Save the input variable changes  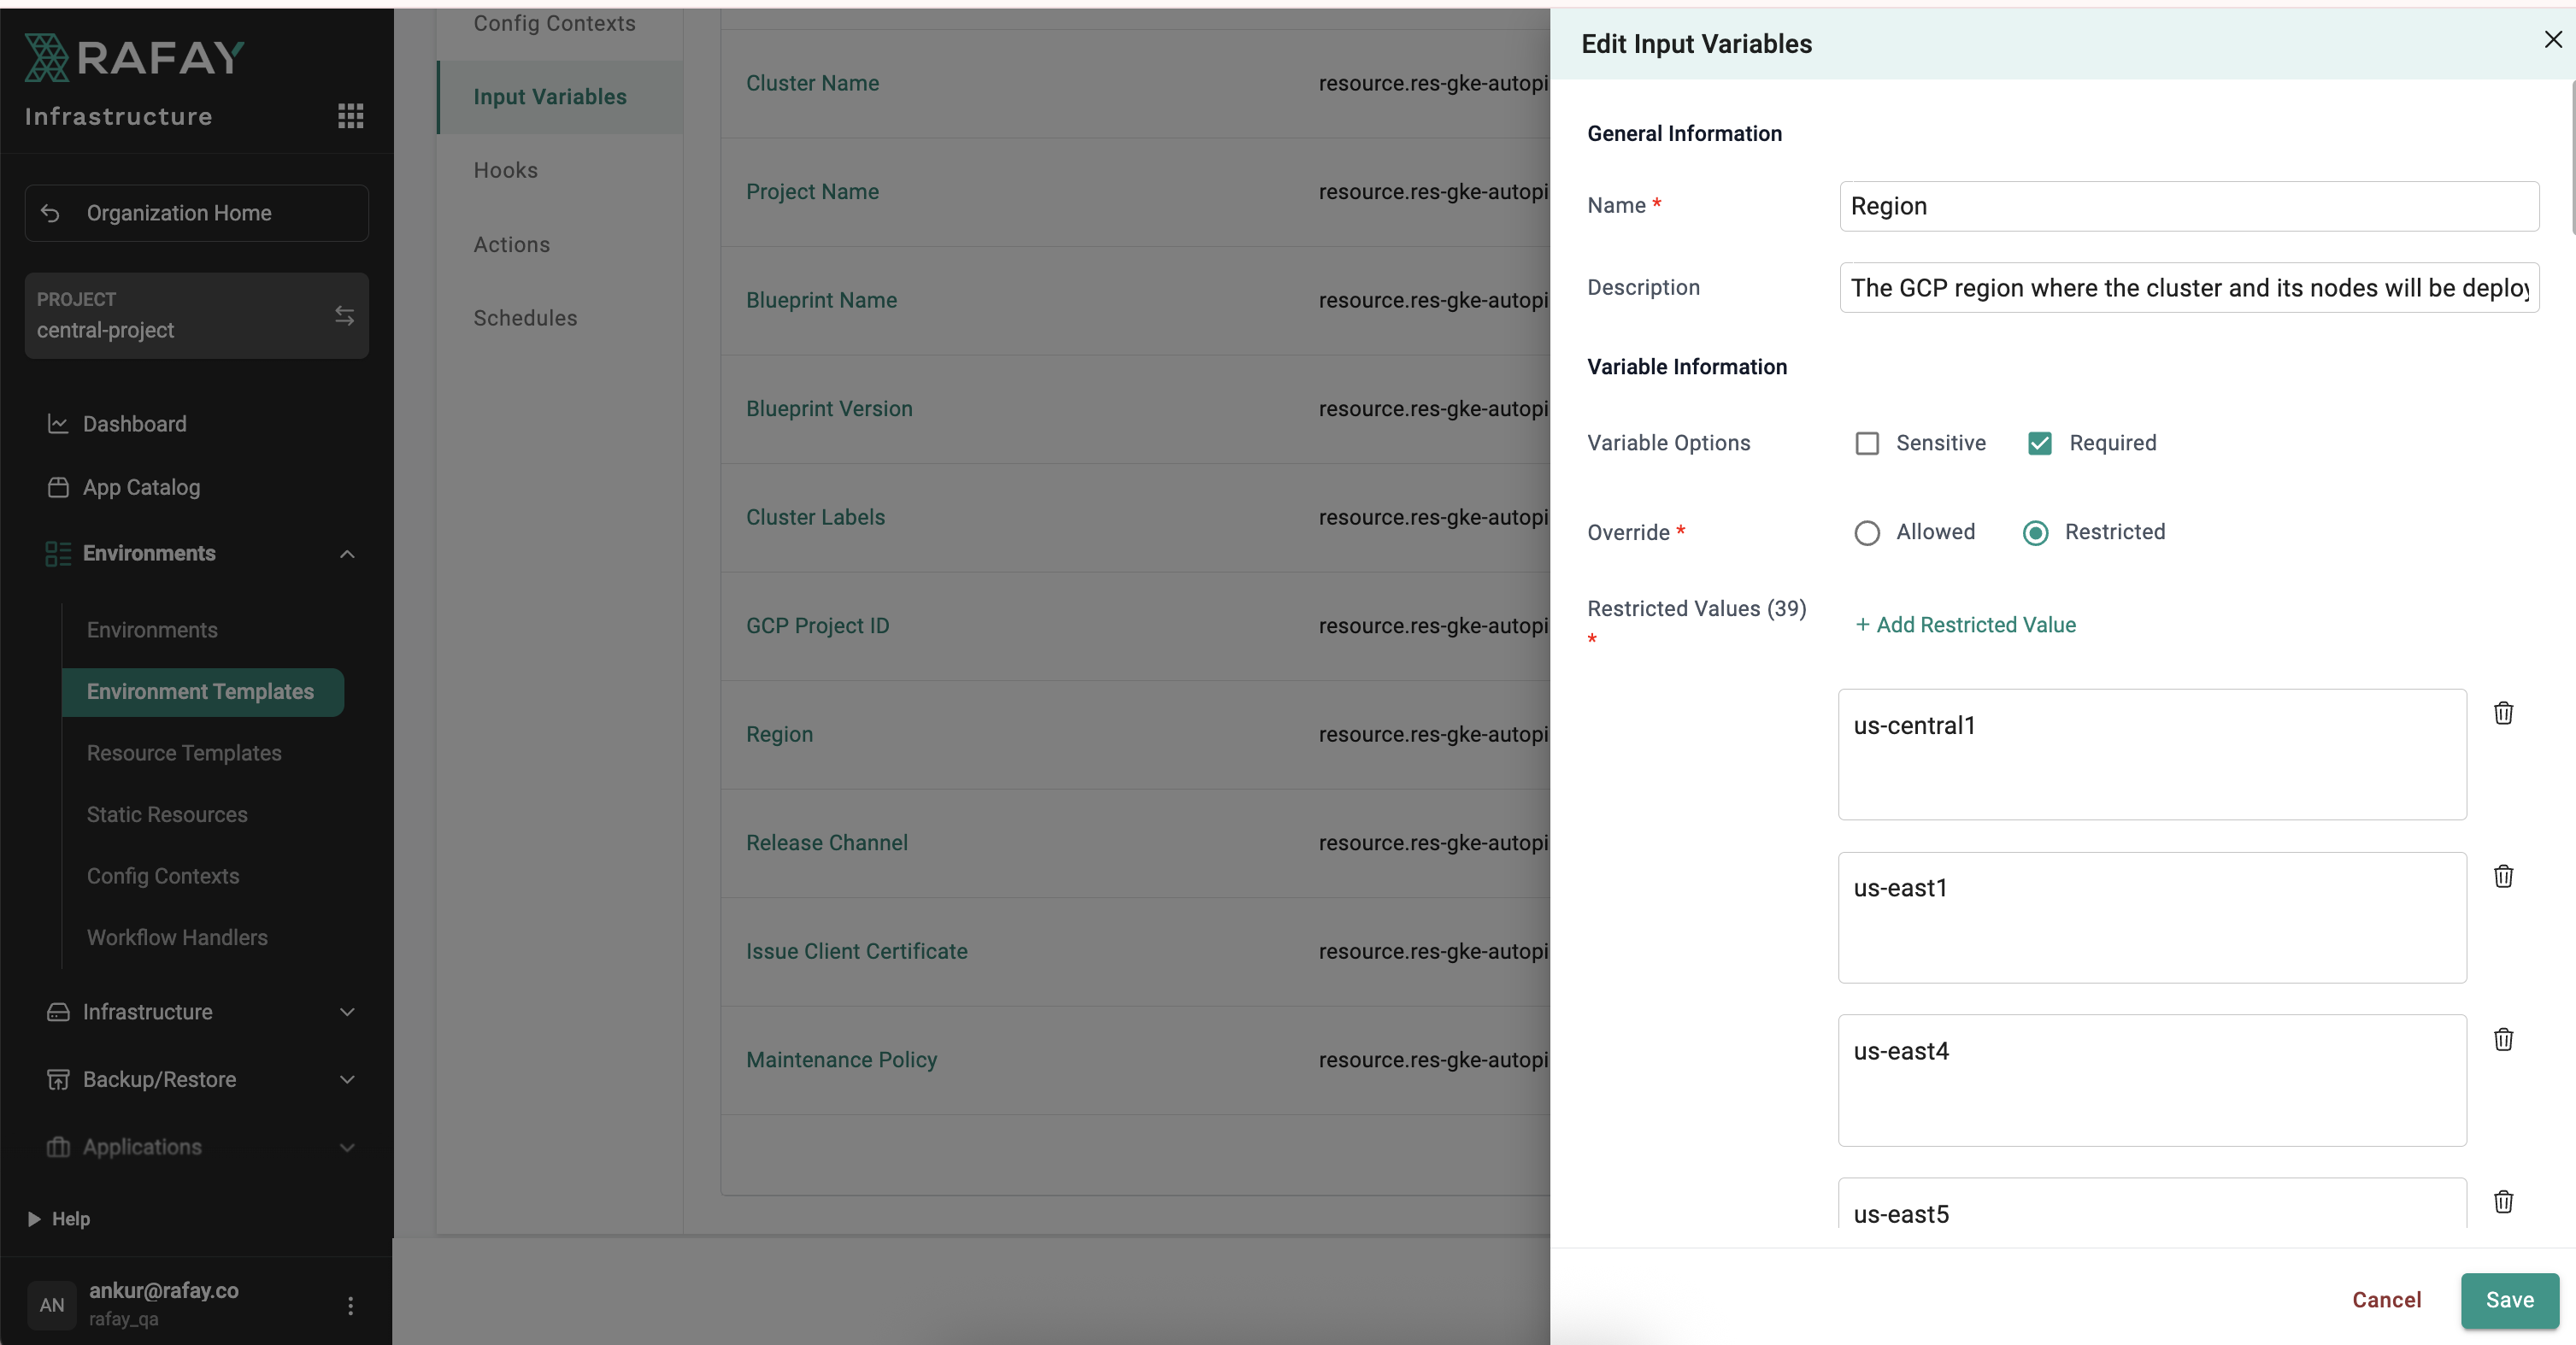2509,1300
